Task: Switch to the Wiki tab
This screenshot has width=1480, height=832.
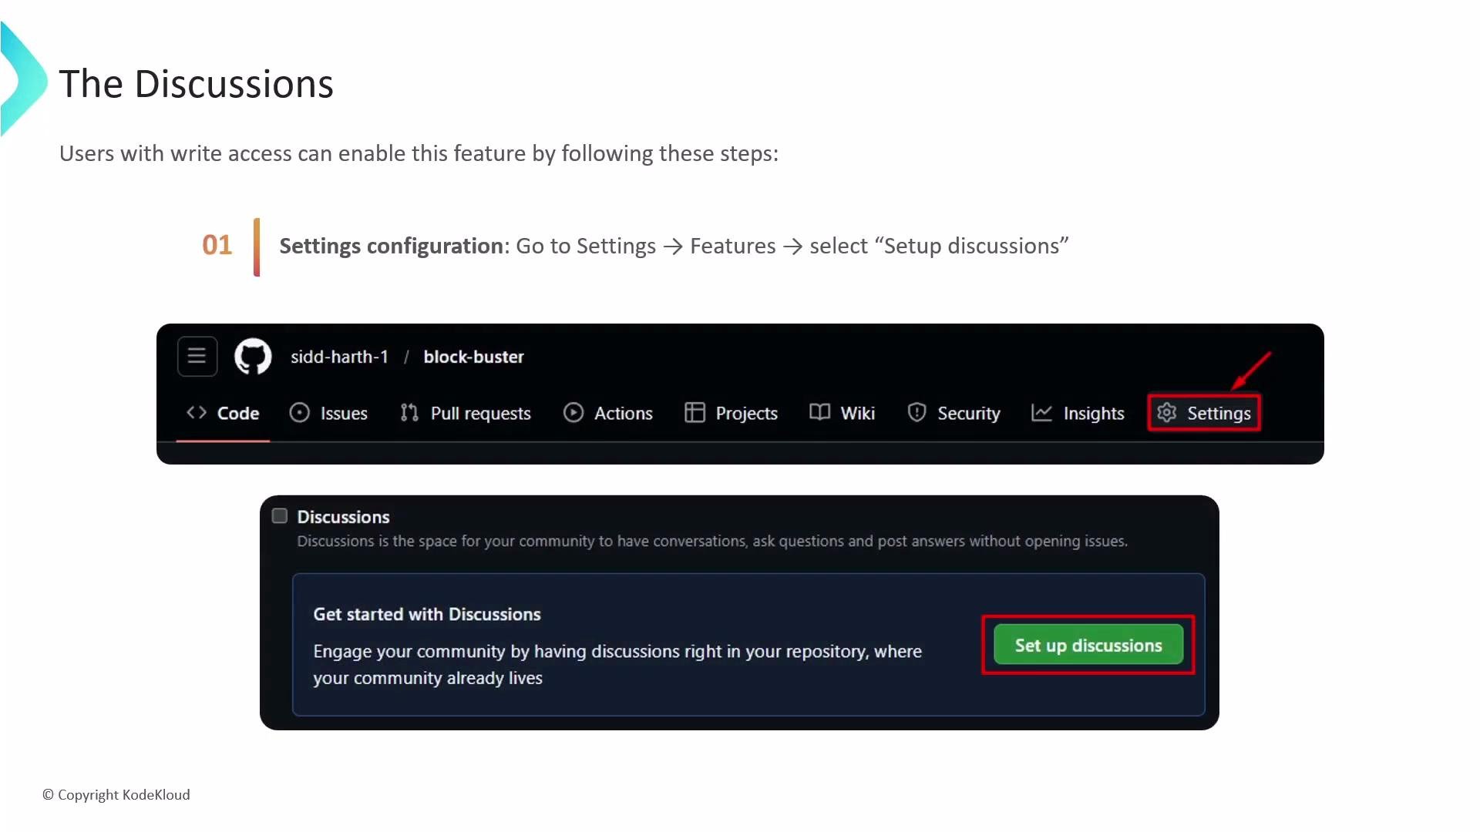Action: tap(843, 414)
